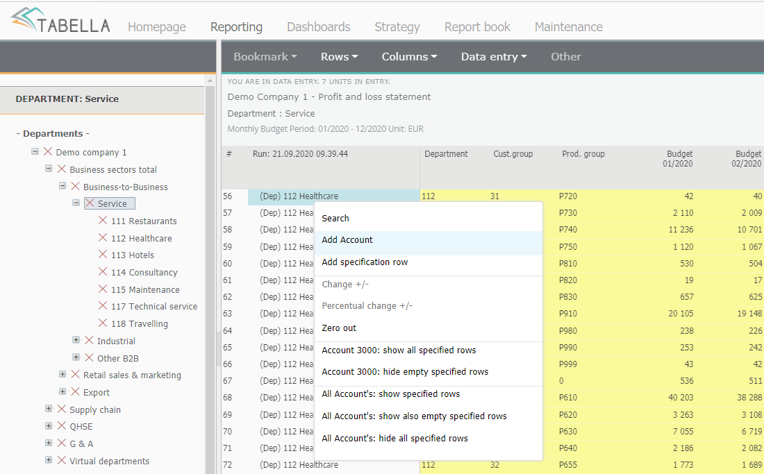The width and height of the screenshot is (764, 474).
Task: Click the red X icon beside 117 Technical service
Action: pos(103,305)
